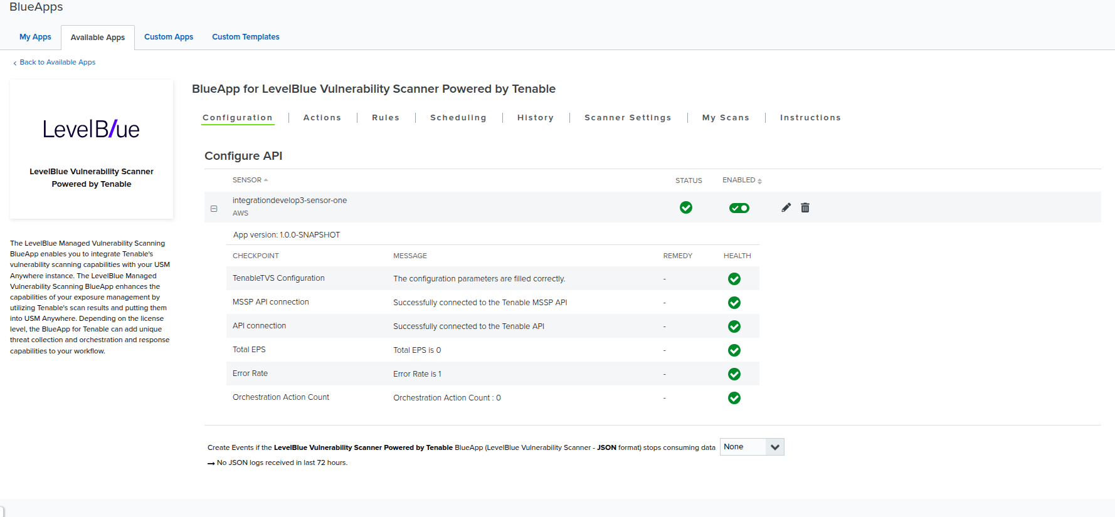
Task: Click the Error Rate health checkmark
Action: [x=734, y=374]
